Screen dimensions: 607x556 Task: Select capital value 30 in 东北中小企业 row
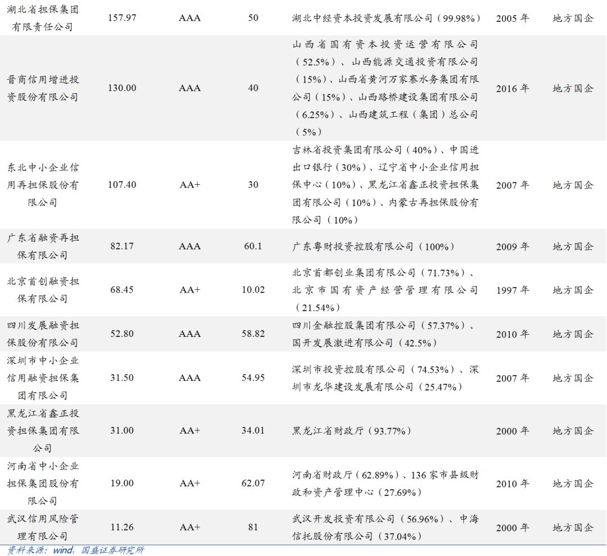(253, 185)
